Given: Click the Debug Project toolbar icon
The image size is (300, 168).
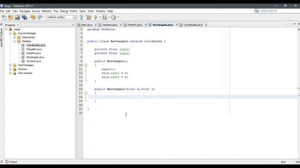Looking at the screenshot, I should pos(105,17).
